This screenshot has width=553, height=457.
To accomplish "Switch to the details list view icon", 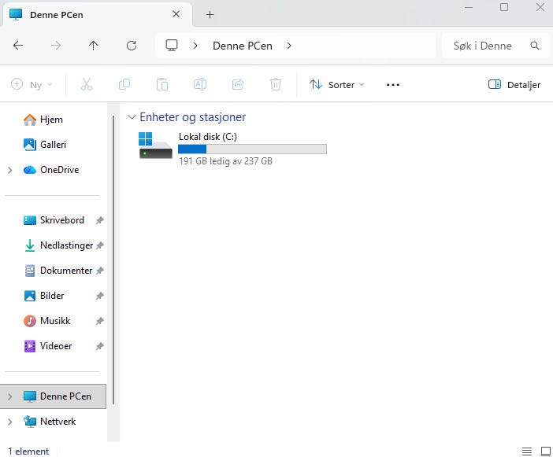I will 526,451.
